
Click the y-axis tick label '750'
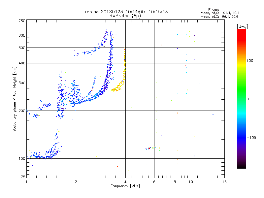22,21
